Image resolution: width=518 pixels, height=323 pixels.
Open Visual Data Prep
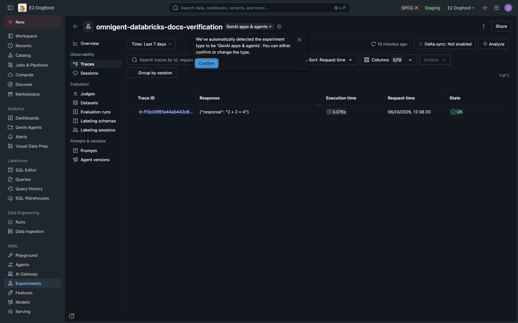(32, 146)
